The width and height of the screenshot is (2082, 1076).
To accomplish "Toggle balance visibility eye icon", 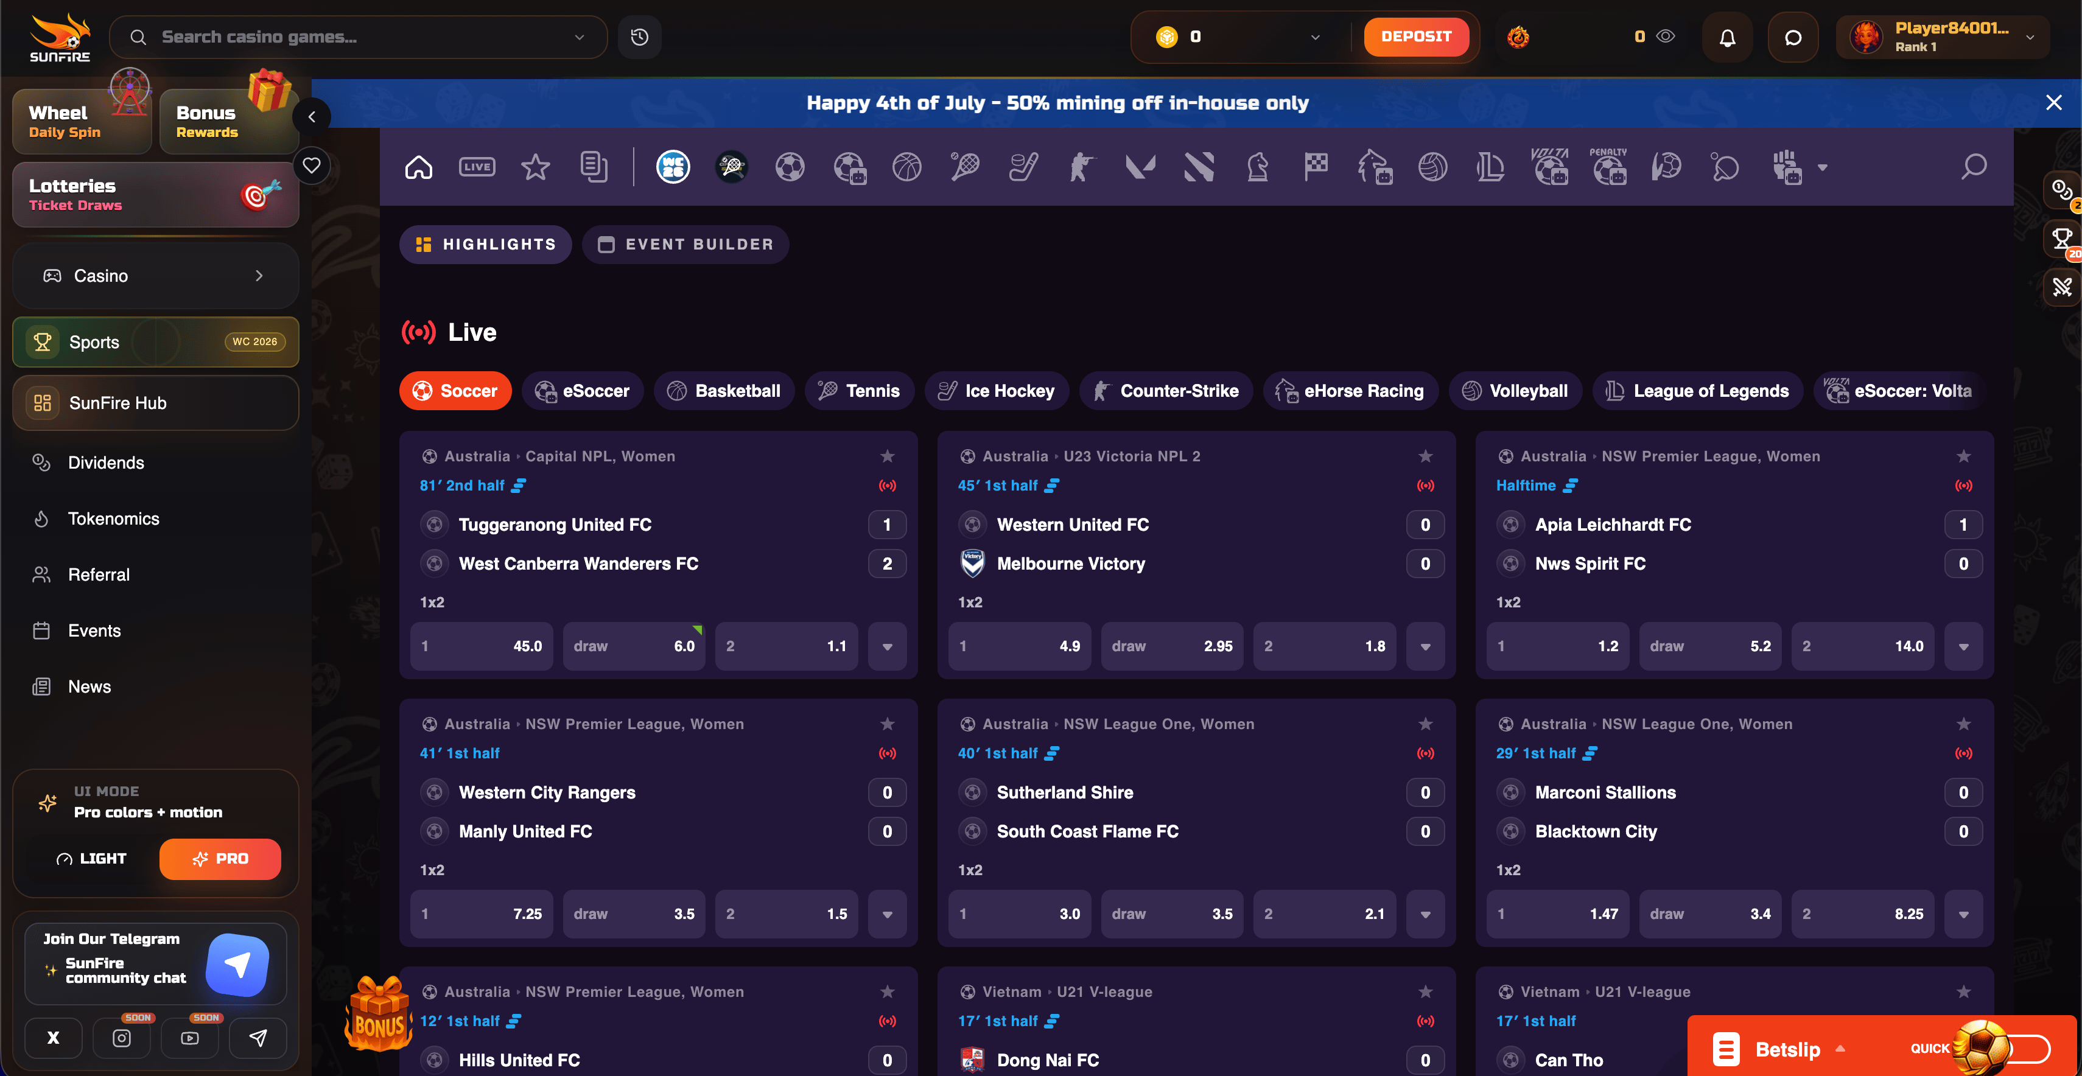I will pyautogui.click(x=1666, y=37).
